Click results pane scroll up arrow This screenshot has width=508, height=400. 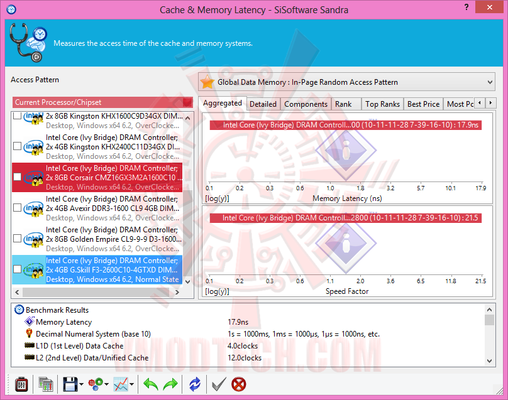point(490,310)
